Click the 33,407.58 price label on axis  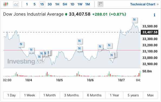coord(149,32)
